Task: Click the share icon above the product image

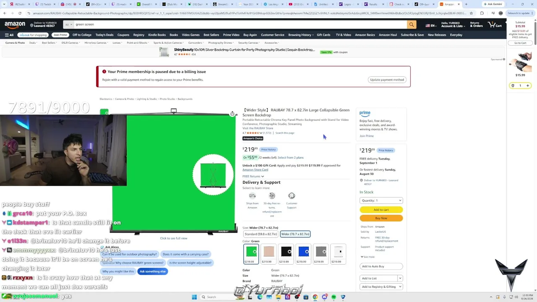Action: (232, 114)
